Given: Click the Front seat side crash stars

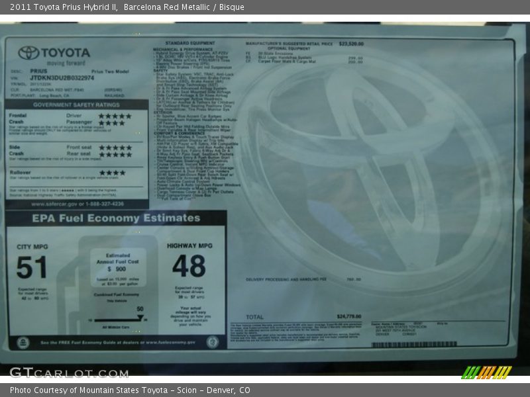Looking at the screenshot, I should tap(115, 148).
